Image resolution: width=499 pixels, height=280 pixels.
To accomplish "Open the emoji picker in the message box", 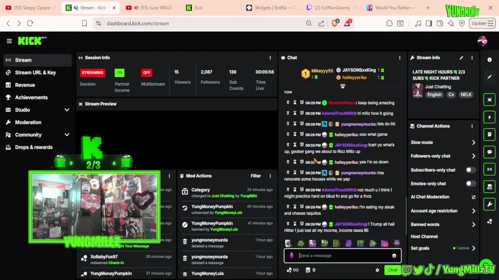I will coord(394,255).
